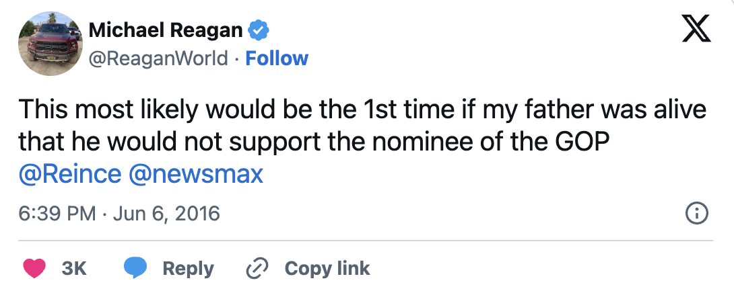Screen dimensions: 734x293
Task: Click the Jun 6, 2016 date
Action: click(x=167, y=214)
